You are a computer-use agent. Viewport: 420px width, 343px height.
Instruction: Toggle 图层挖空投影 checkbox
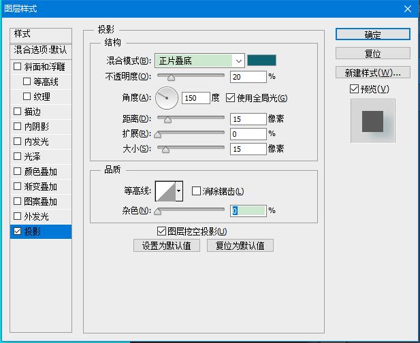point(161,231)
